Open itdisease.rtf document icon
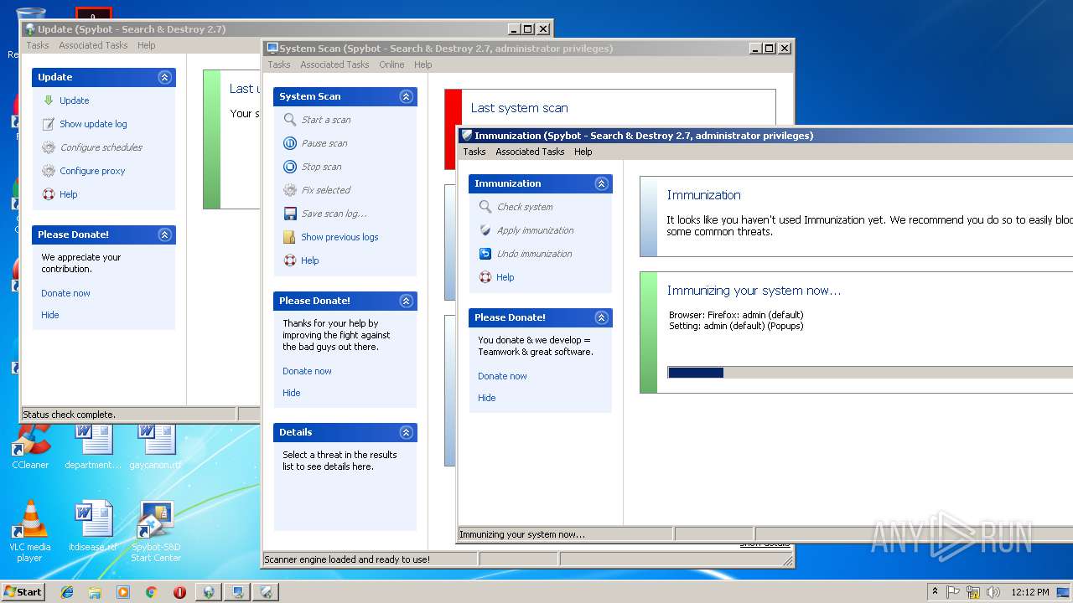Image resolution: width=1073 pixels, height=603 pixels. (93, 527)
